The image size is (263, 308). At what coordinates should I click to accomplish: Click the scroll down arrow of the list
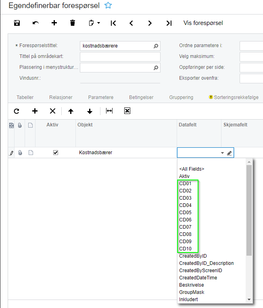click(249, 300)
